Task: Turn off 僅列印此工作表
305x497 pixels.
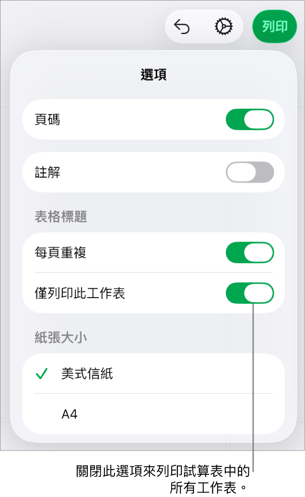Action: pos(250,293)
